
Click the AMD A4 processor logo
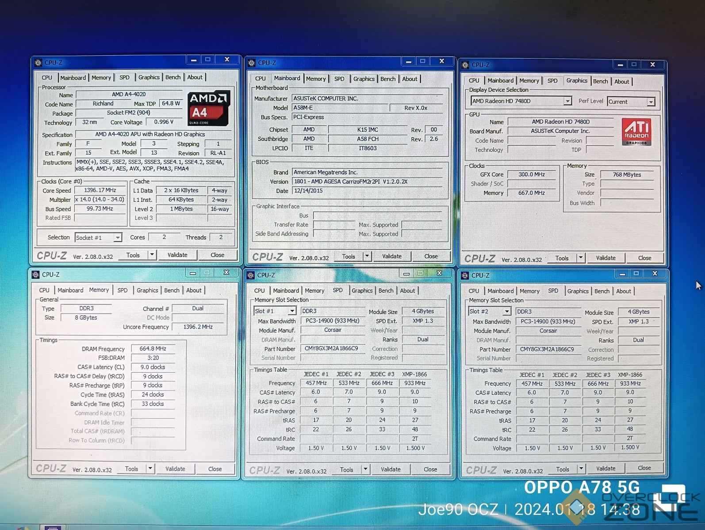pos(209,108)
